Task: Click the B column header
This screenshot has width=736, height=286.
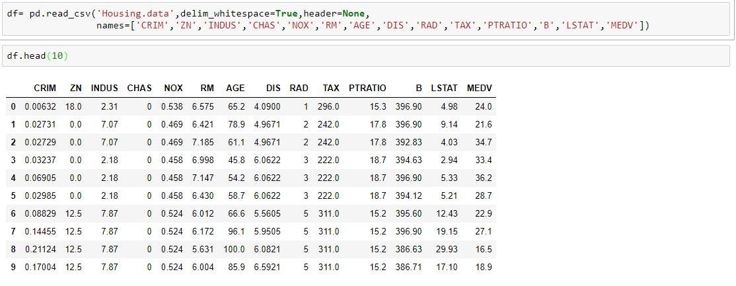Action: [x=419, y=89]
